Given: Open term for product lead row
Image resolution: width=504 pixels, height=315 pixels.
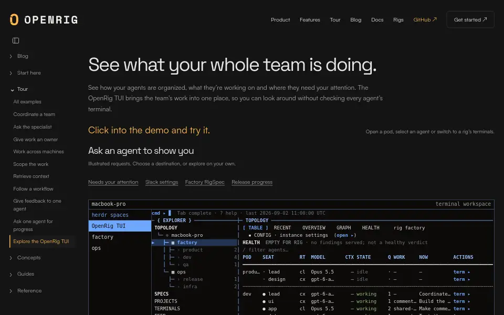Looking at the screenshot, I should click(461, 272).
